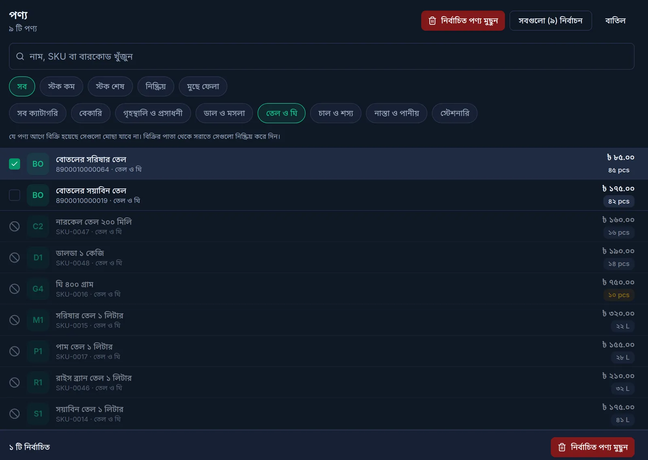Choose চাল ও শস্য category
This screenshot has width=648, height=460.
coord(336,113)
